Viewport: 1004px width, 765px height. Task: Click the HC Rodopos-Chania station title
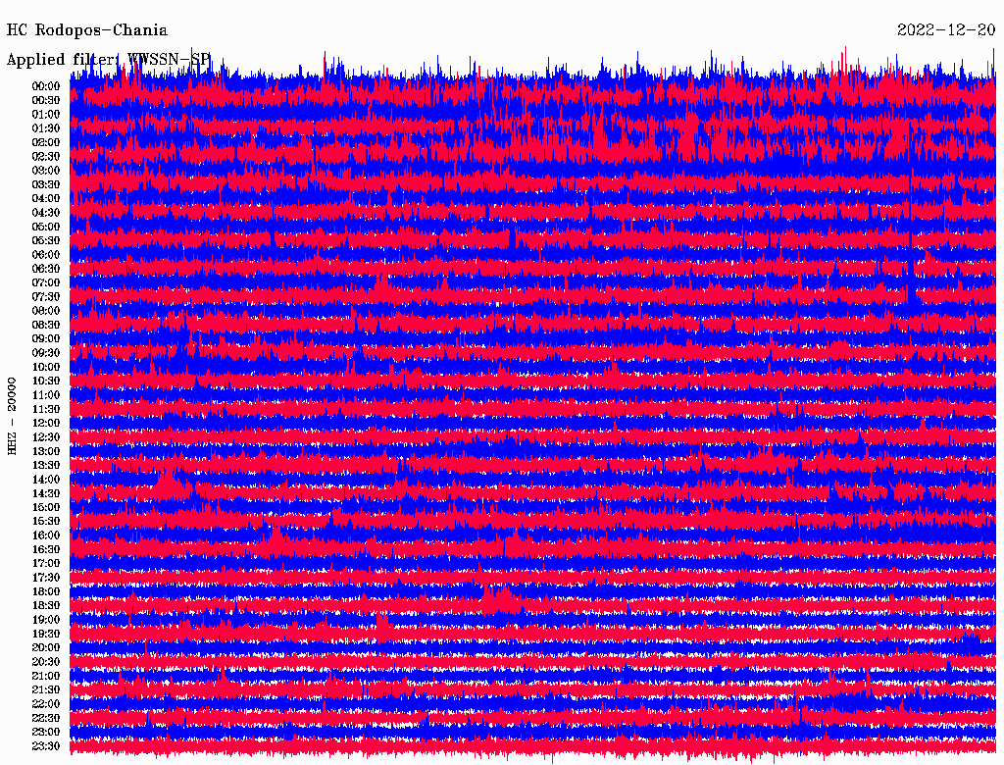point(87,30)
